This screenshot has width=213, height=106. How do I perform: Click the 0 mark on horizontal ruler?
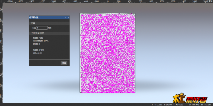pyautogui.click(x=108, y=1)
